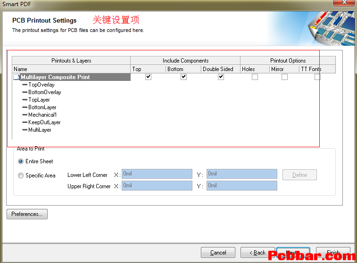Click the Printouts & Layers header
Screen dimensions: 357x263
click(71, 61)
